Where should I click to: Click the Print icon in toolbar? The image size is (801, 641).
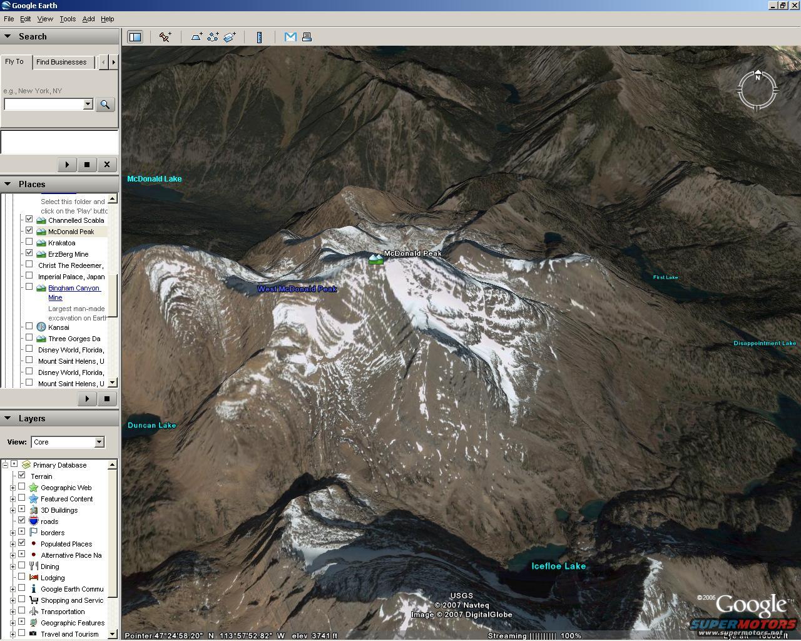[x=307, y=37]
